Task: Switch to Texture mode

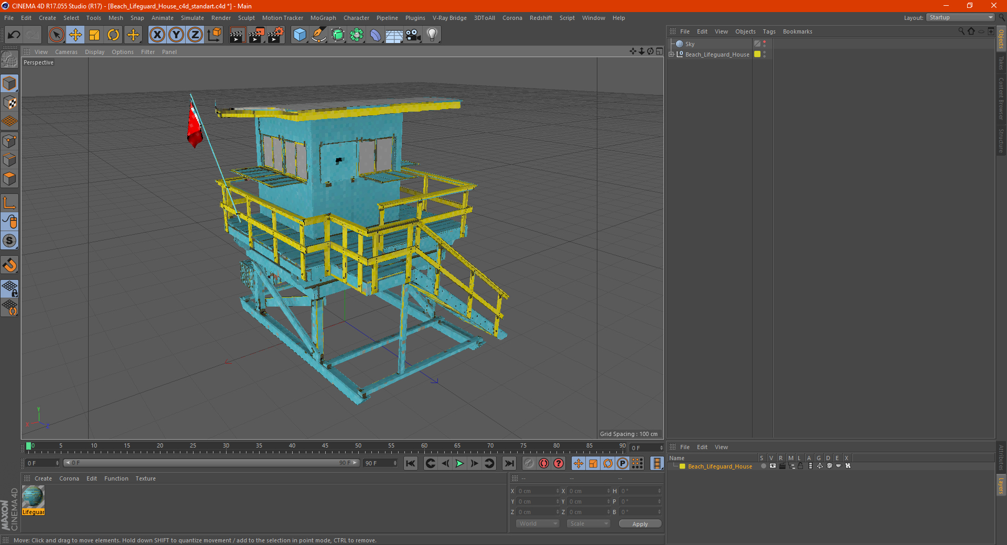Action: (x=9, y=103)
